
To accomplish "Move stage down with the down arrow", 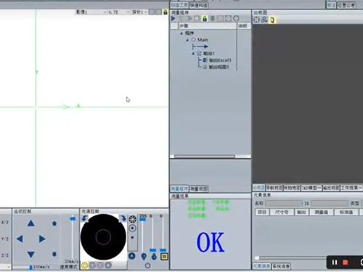I will point(31,255).
